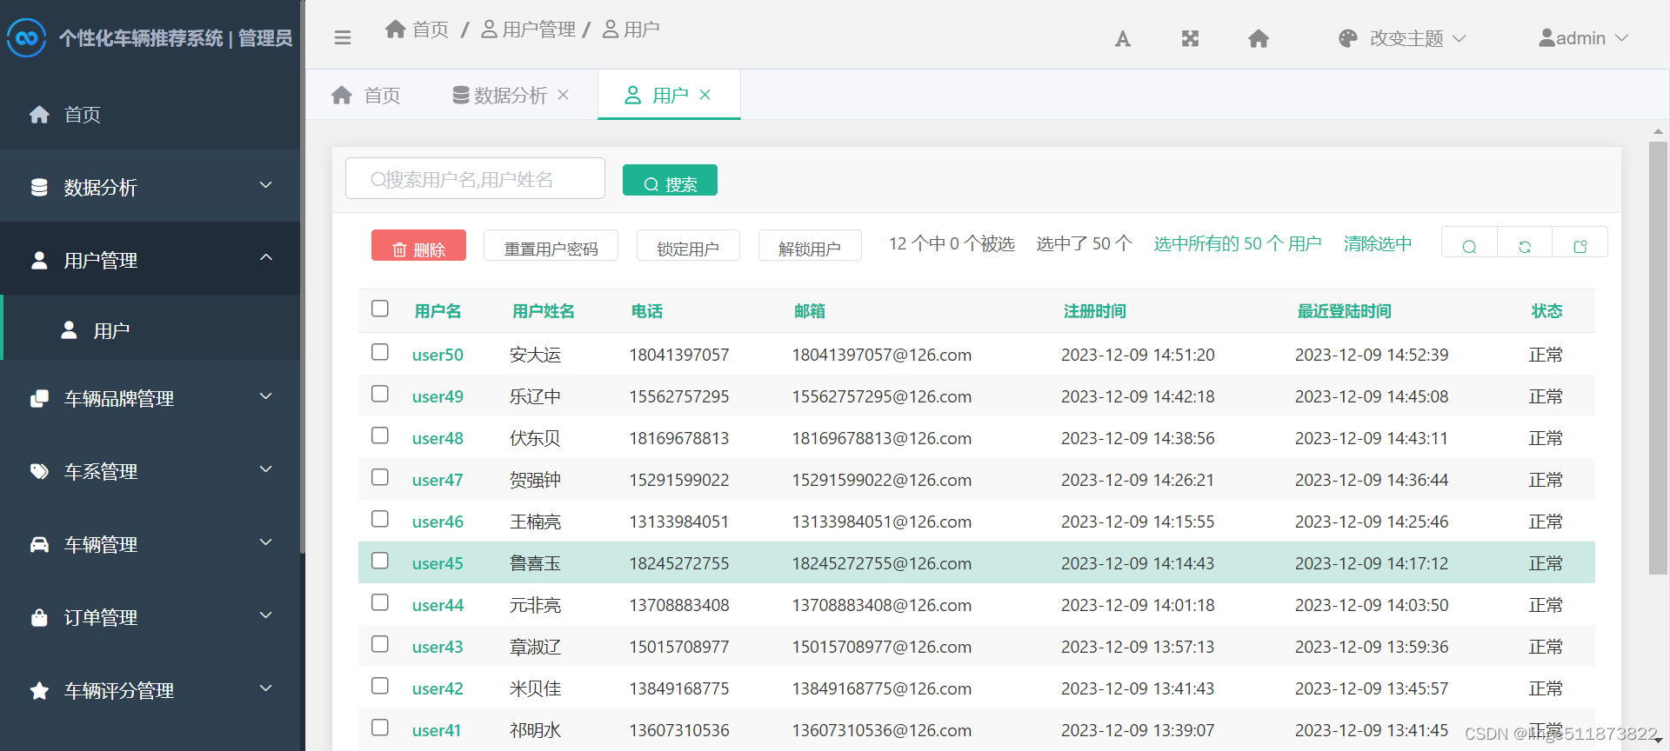Expand 数据分析 sidebar chevron
The width and height of the screenshot is (1670, 751).
(x=266, y=185)
